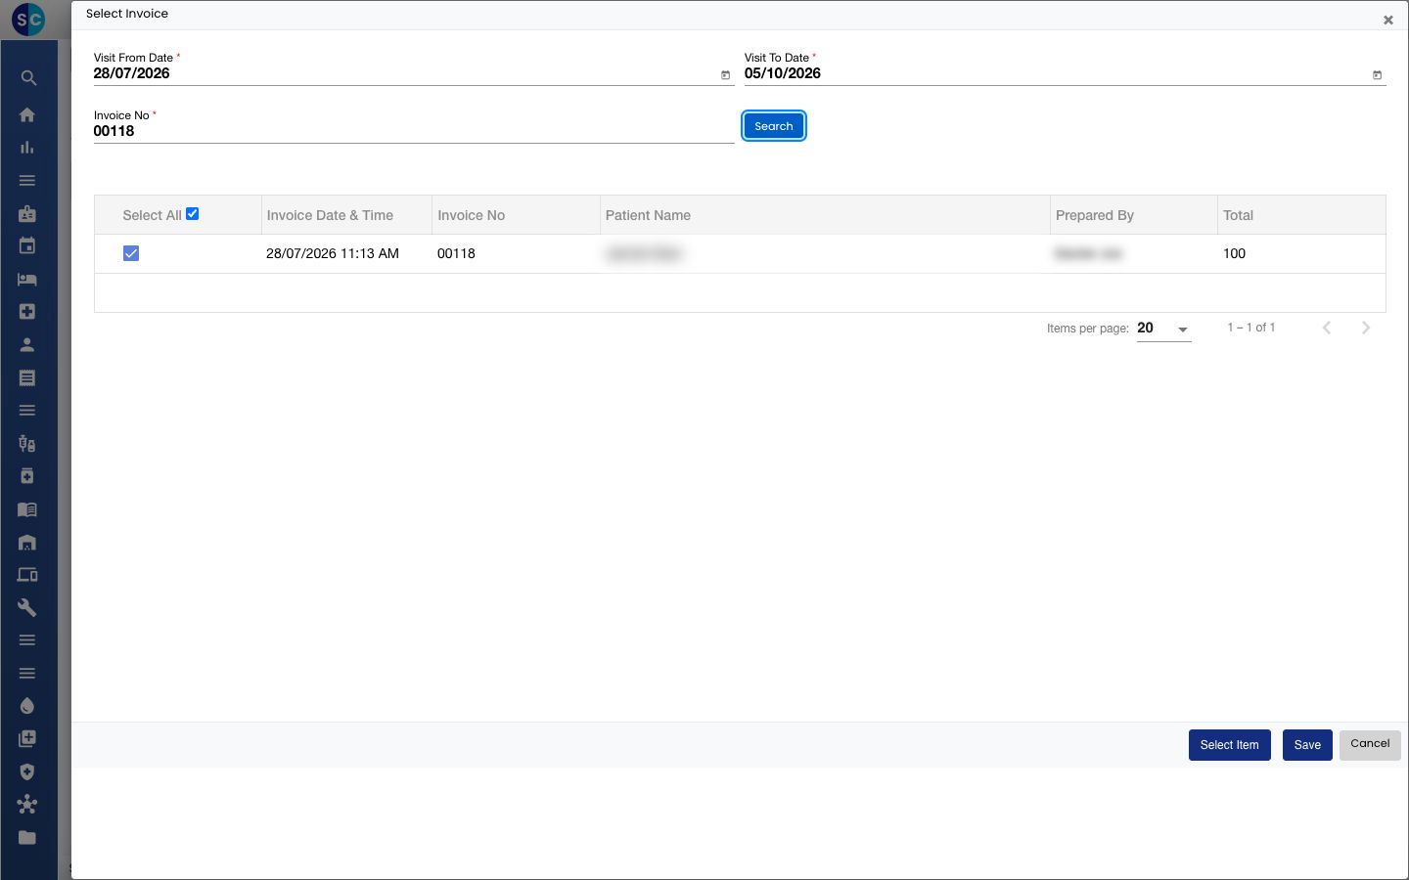The image size is (1409, 880).
Task: Uncheck the checkbox for invoice 00118 row
Action: click(131, 253)
